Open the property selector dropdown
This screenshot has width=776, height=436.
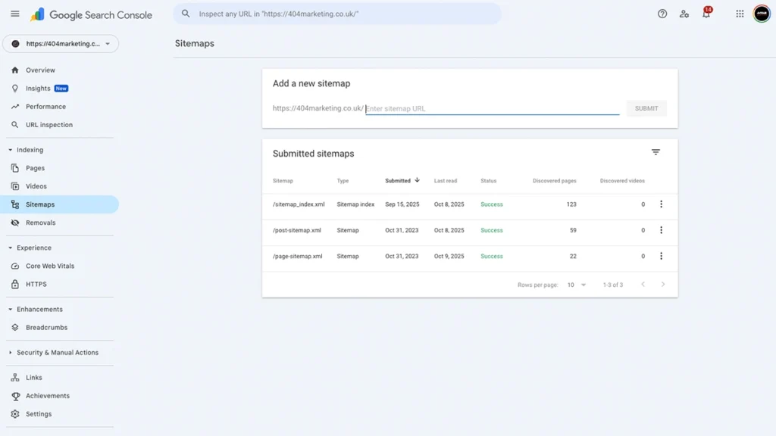tap(61, 44)
